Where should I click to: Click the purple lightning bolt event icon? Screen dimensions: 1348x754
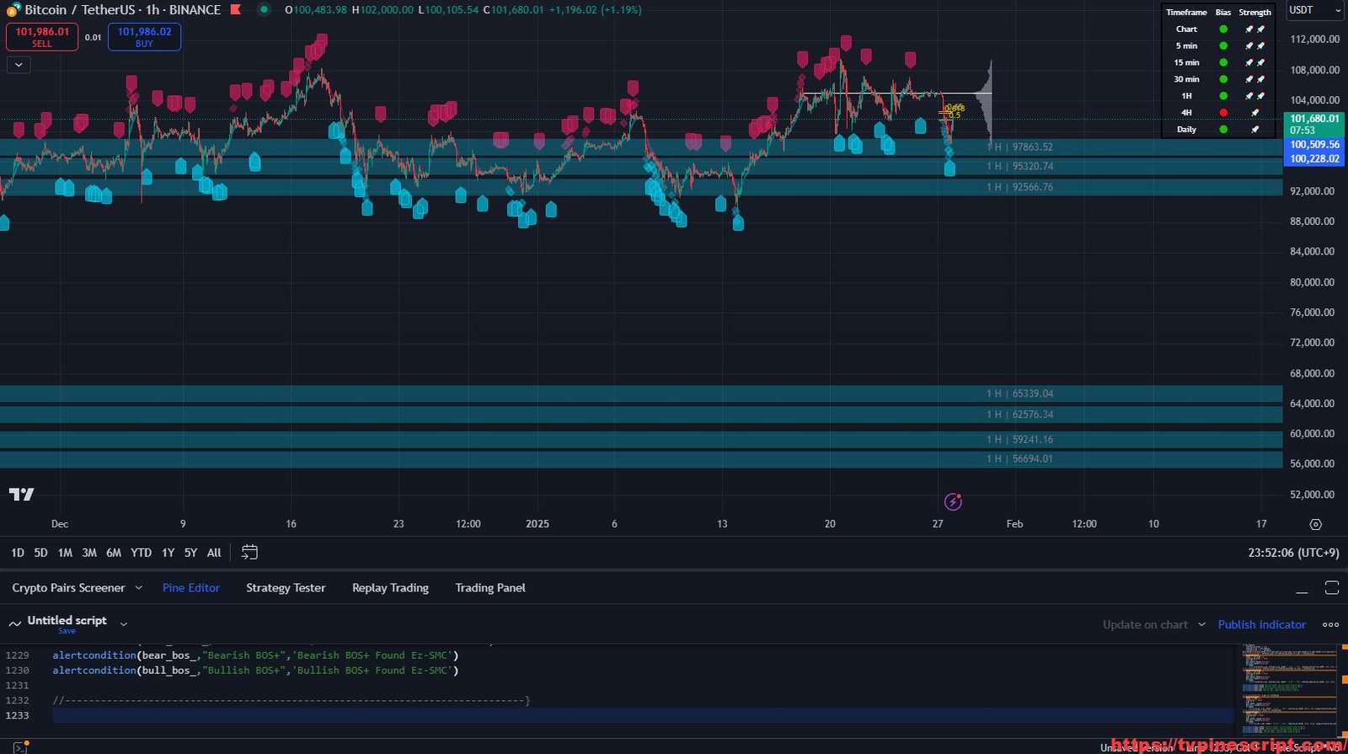[x=953, y=502]
